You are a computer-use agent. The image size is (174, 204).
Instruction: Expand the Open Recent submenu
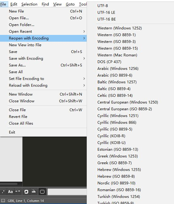[43, 32]
